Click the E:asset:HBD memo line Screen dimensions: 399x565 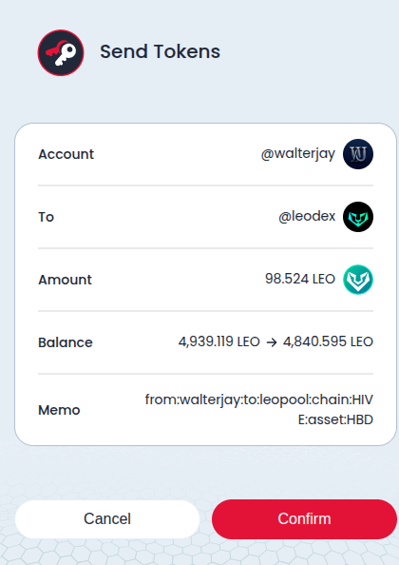335,419
